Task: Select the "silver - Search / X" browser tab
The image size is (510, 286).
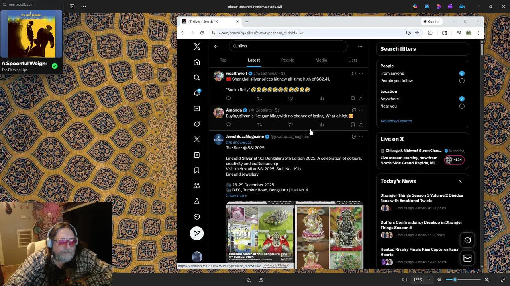Action: click(210, 21)
